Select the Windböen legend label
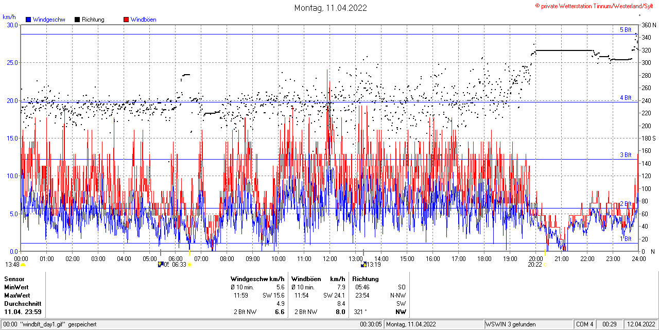The width and height of the screenshot is (659, 330). (144, 20)
